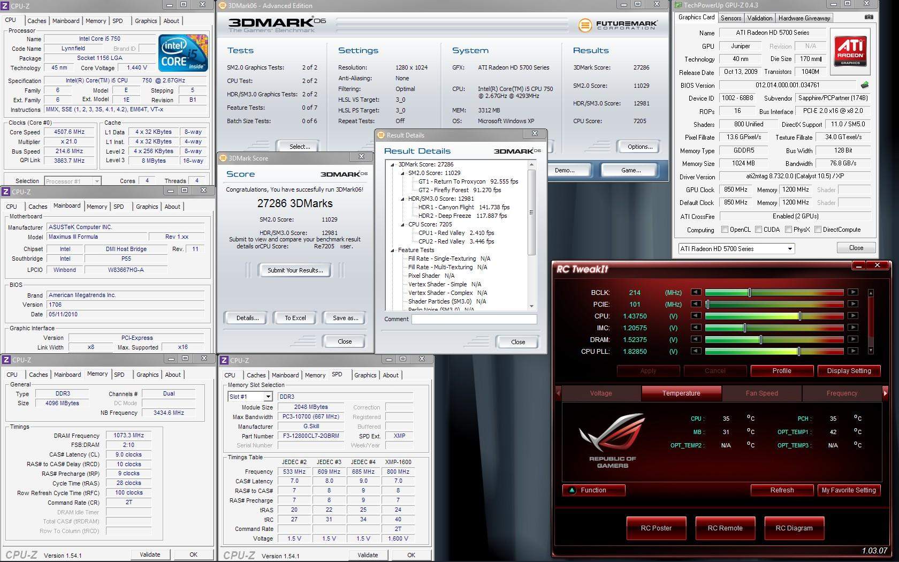Increase PCIE frequency with its right arrow
This screenshot has height=562, width=899.
(853, 304)
